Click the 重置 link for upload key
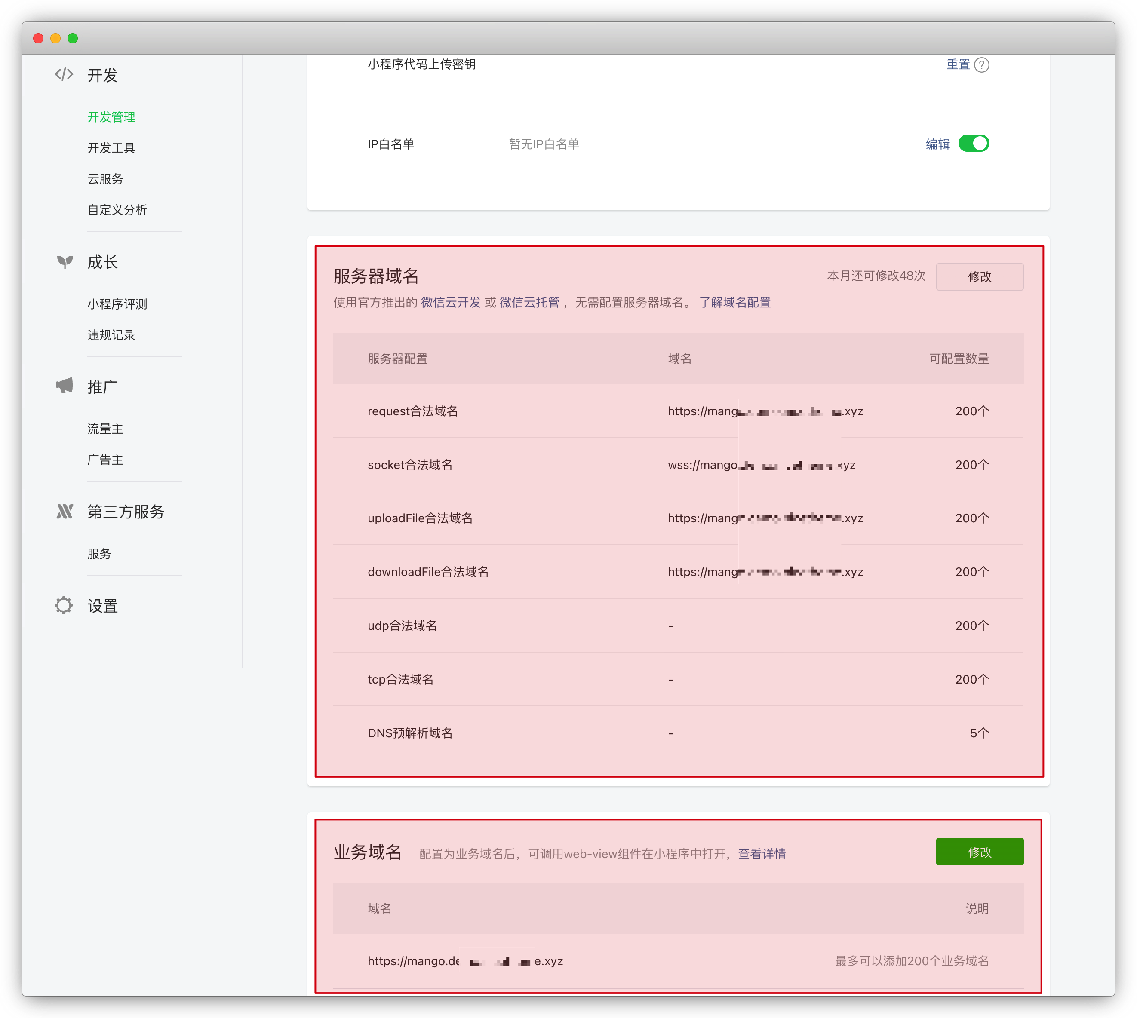 tap(958, 64)
